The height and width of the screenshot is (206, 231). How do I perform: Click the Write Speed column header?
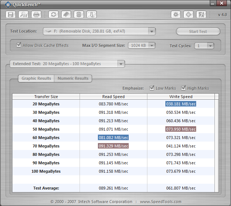(181, 97)
